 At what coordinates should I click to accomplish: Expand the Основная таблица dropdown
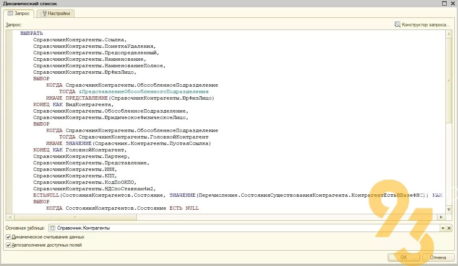coord(443,228)
